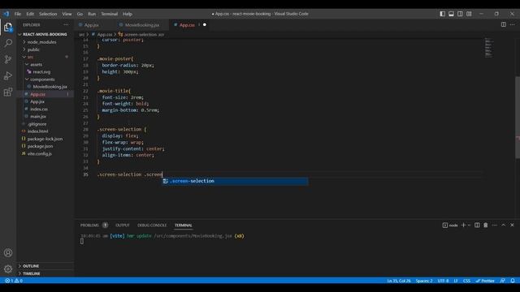
Task: Click the new terminal plus icon
Action: click(463, 225)
